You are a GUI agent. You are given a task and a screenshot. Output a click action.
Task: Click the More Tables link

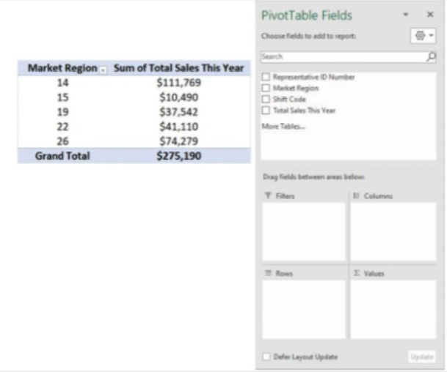(x=283, y=127)
